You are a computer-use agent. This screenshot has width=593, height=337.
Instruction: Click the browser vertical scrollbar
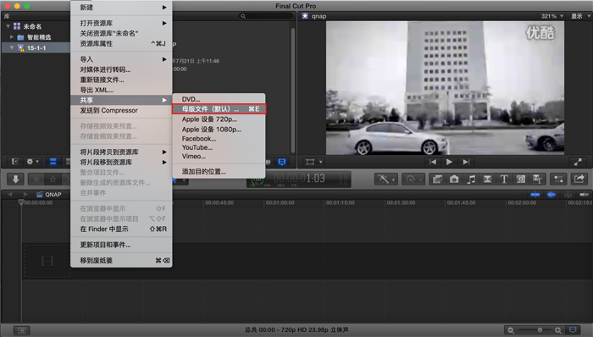click(x=293, y=90)
